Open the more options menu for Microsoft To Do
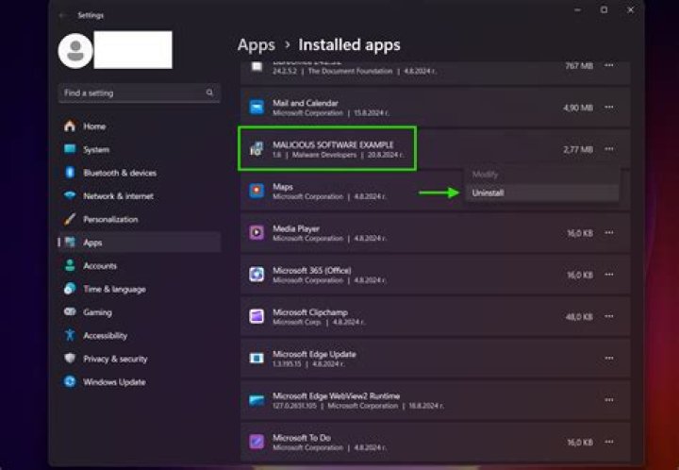The image size is (679, 470). [x=609, y=442]
